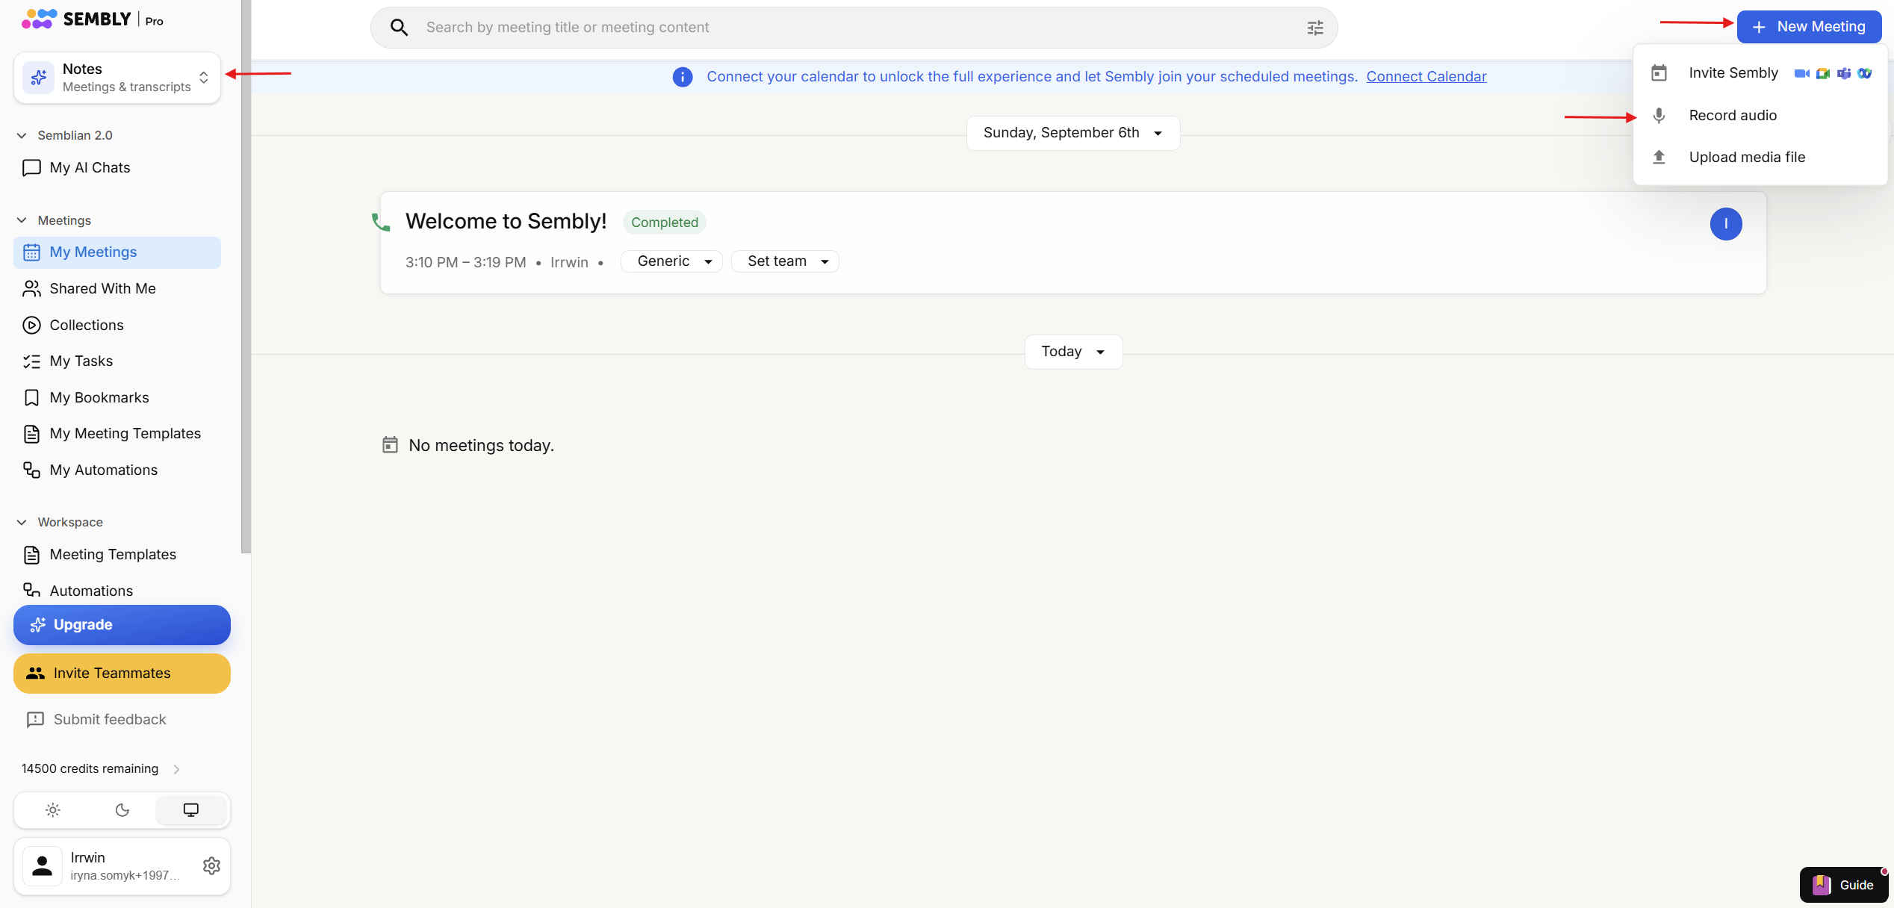The height and width of the screenshot is (908, 1894).
Task: Open Shared With Me
Action: (x=117, y=288)
